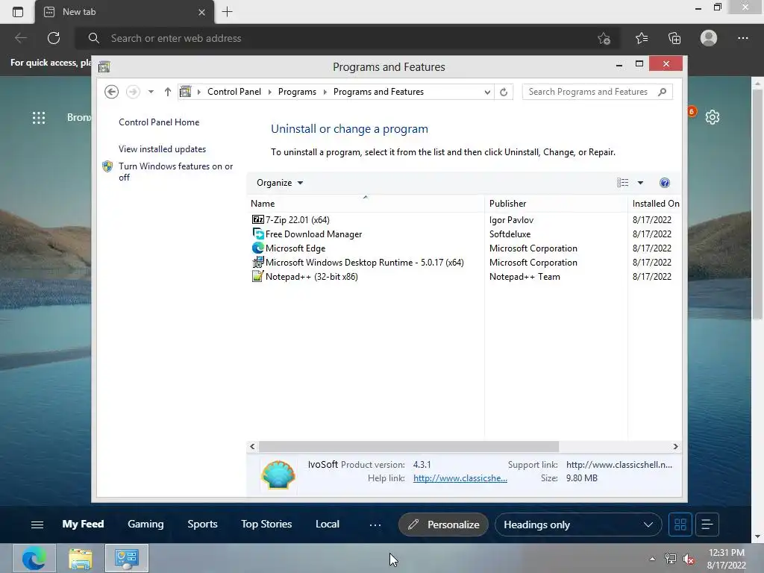Go up one level with up arrow
The width and height of the screenshot is (764, 573).
168,92
